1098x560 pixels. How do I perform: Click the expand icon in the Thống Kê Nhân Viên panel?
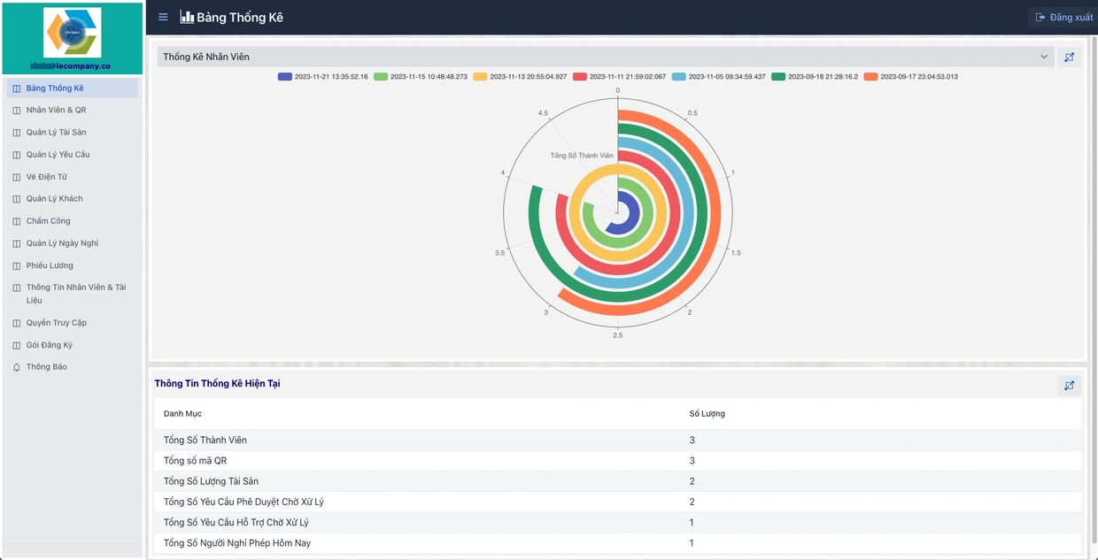1069,58
